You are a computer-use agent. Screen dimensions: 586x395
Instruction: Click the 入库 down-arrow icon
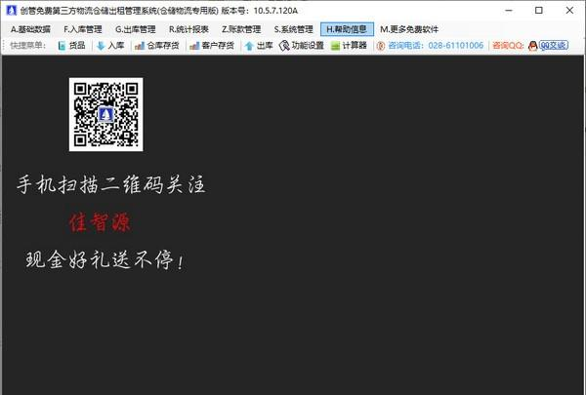coord(101,46)
